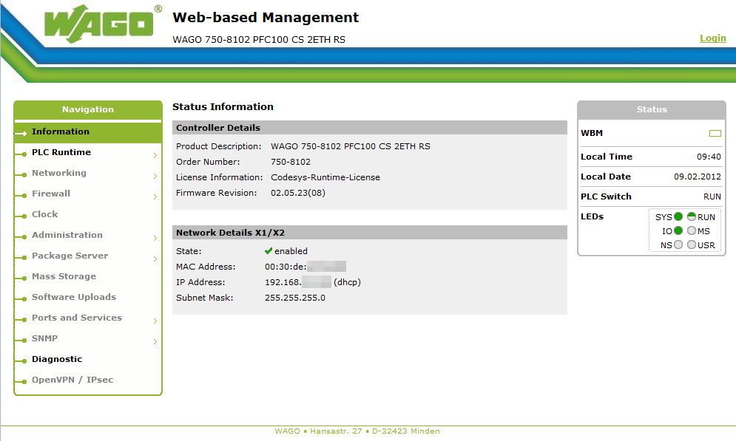Open the Ports and Services navigation item
The height and width of the screenshot is (441, 736).
click(77, 318)
